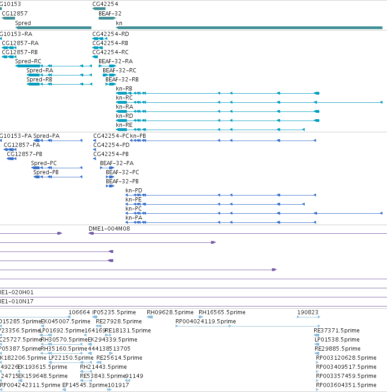Select EST RH09628.5prime

pos(150,317)
